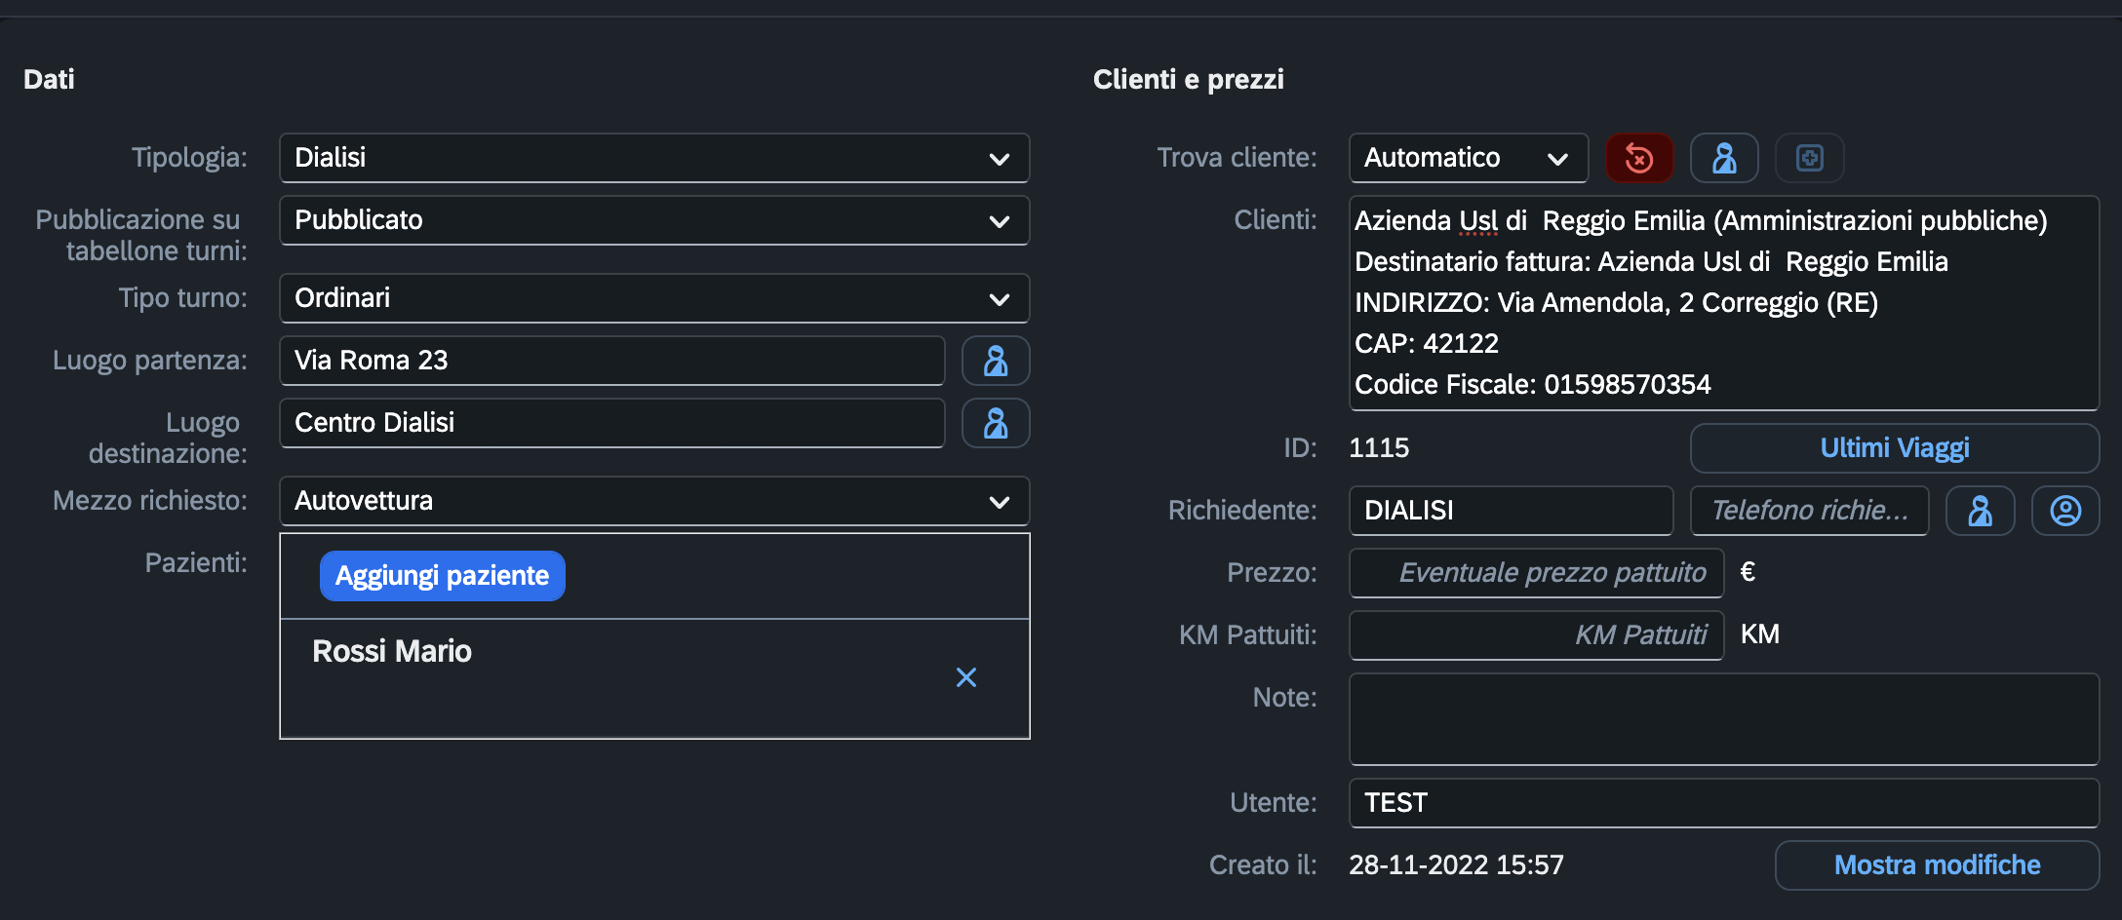Open Tipo turno dropdown showing Ordinari
Viewport: 2122px width, 920px height.
click(x=654, y=298)
